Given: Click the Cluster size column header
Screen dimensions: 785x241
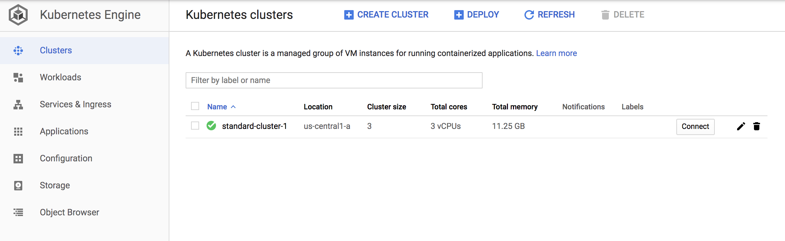Looking at the screenshot, I should pos(386,107).
